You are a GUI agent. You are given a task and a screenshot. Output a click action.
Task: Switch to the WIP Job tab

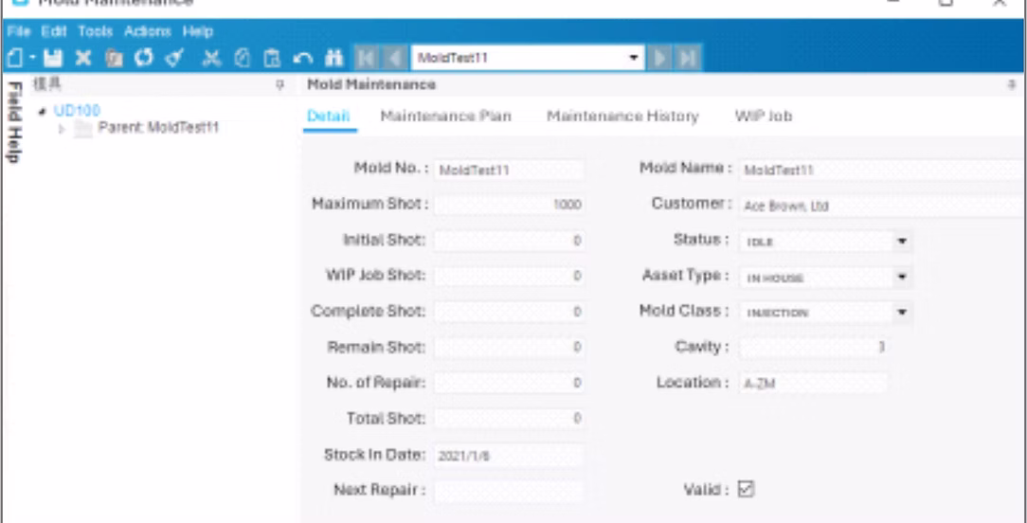click(x=764, y=117)
